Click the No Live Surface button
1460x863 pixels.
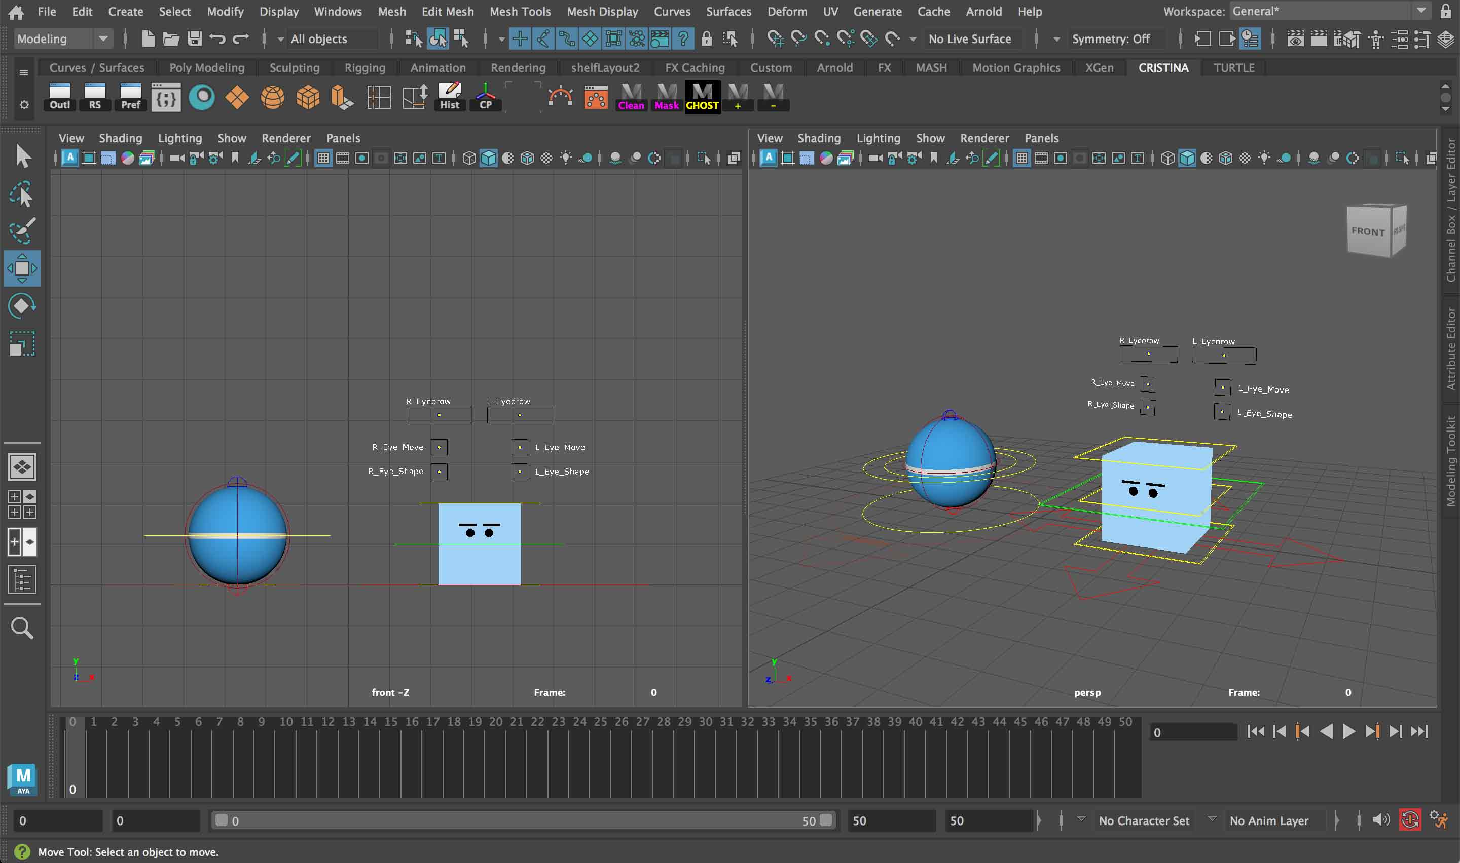pyautogui.click(x=971, y=38)
